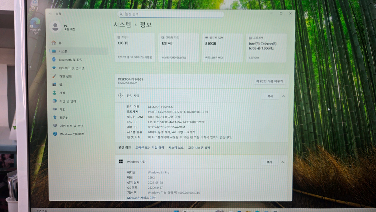
Task: Click the DESKTOP-F65VEG5 device name header
Action: tap(130, 79)
